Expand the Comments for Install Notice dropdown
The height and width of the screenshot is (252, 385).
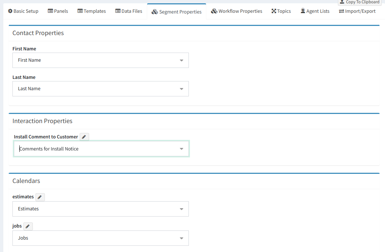point(101,149)
